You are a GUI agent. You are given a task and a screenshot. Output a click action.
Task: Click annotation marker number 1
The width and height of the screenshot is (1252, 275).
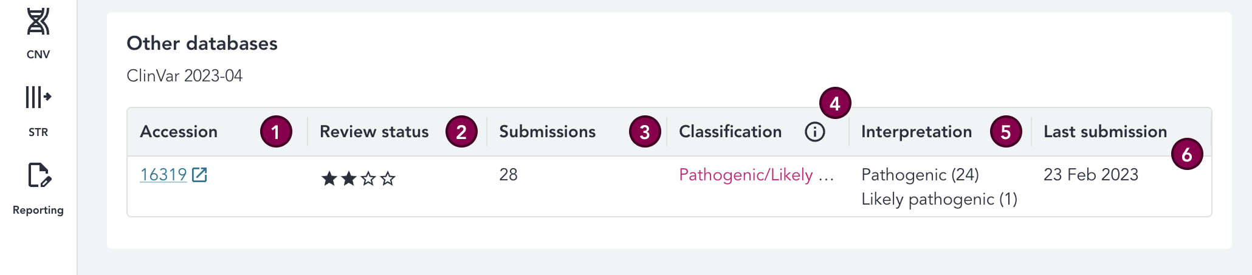click(x=276, y=132)
